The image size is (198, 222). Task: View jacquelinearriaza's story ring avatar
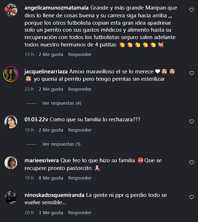point(11,74)
